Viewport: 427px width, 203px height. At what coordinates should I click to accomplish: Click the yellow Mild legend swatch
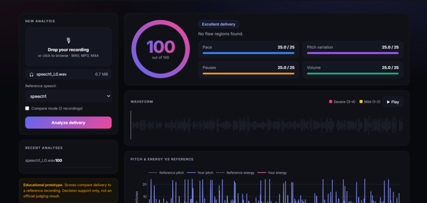pos(361,101)
